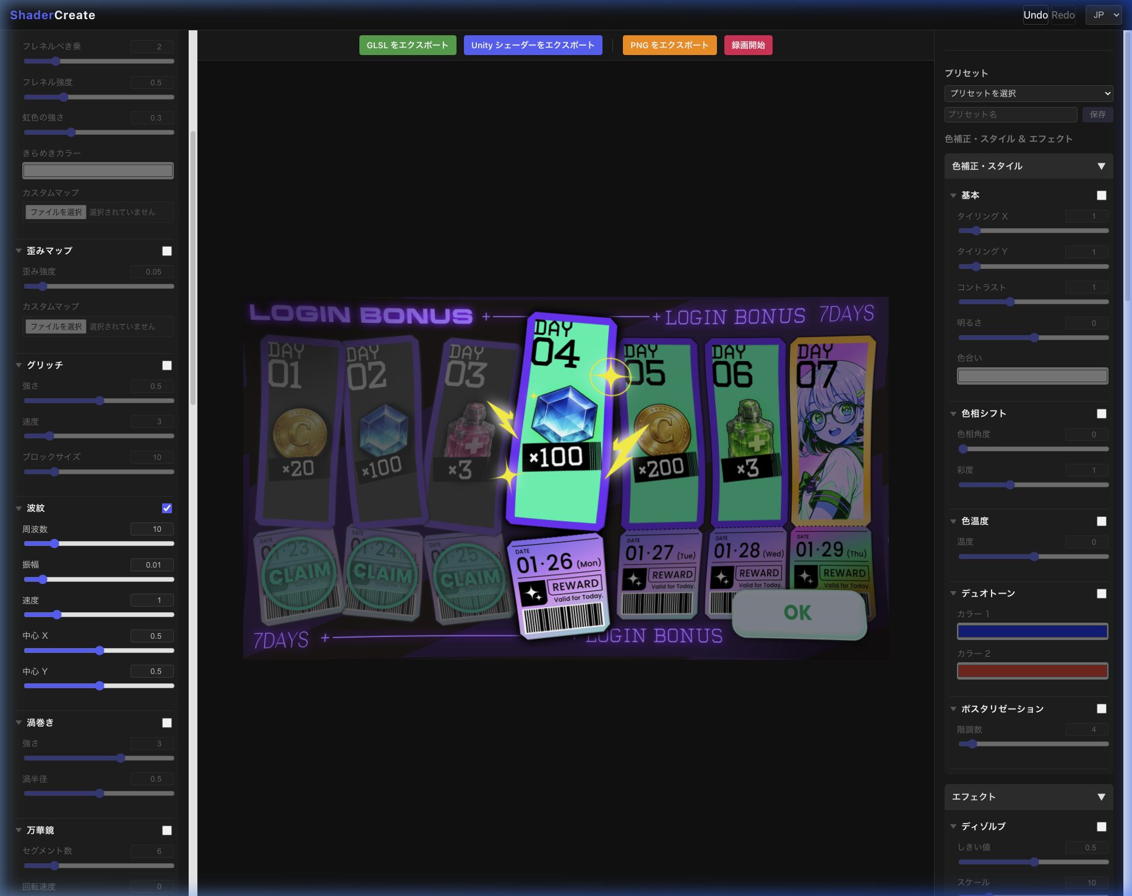This screenshot has height=896, width=1132.
Task: Collapse the 色相シフト group triangle
Action: click(953, 414)
